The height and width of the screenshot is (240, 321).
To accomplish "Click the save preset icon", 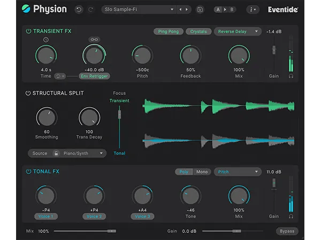I will [200, 10].
